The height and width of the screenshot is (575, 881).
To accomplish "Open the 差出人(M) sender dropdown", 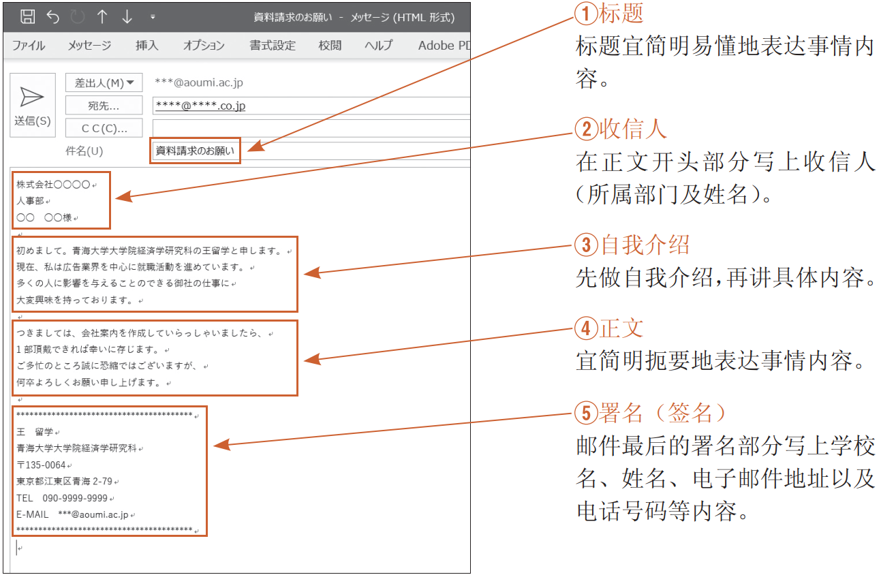I will tap(103, 82).
